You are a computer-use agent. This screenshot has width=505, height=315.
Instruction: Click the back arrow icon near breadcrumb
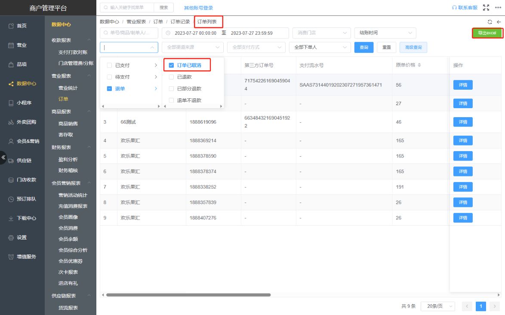click(499, 22)
